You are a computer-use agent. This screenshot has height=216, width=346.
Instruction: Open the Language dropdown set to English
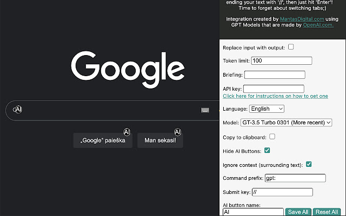[267, 109]
